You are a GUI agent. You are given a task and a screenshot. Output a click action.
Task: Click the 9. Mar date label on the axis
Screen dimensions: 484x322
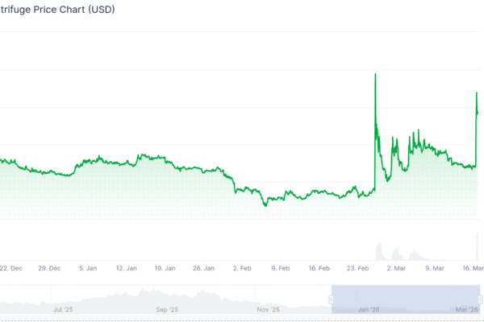pyautogui.click(x=433, y=267)
